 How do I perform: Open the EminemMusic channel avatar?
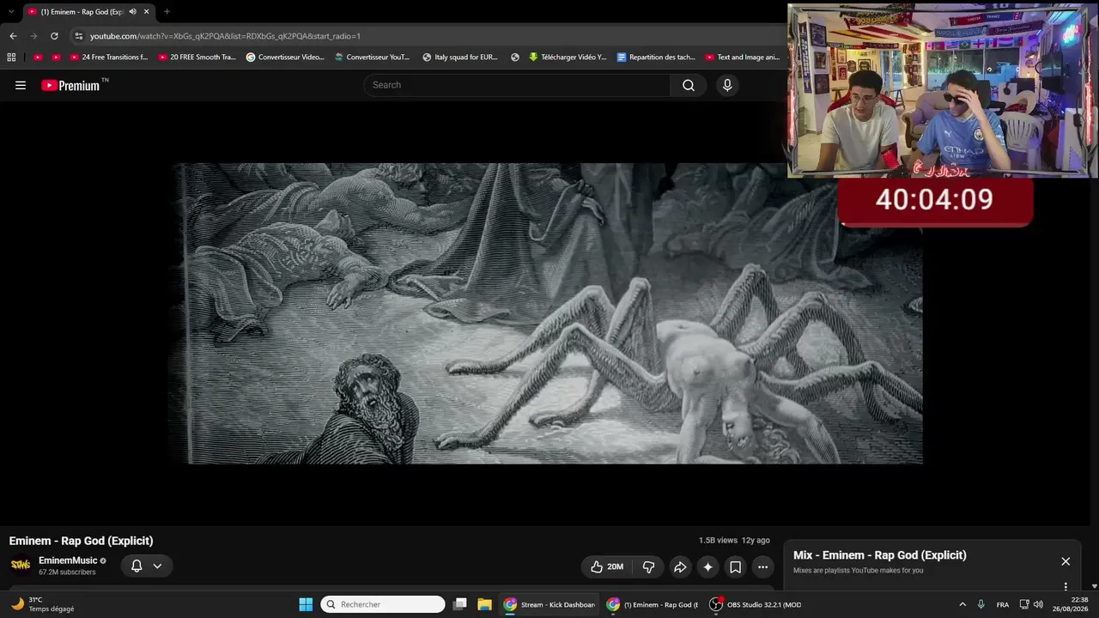[x=20, y=565]
